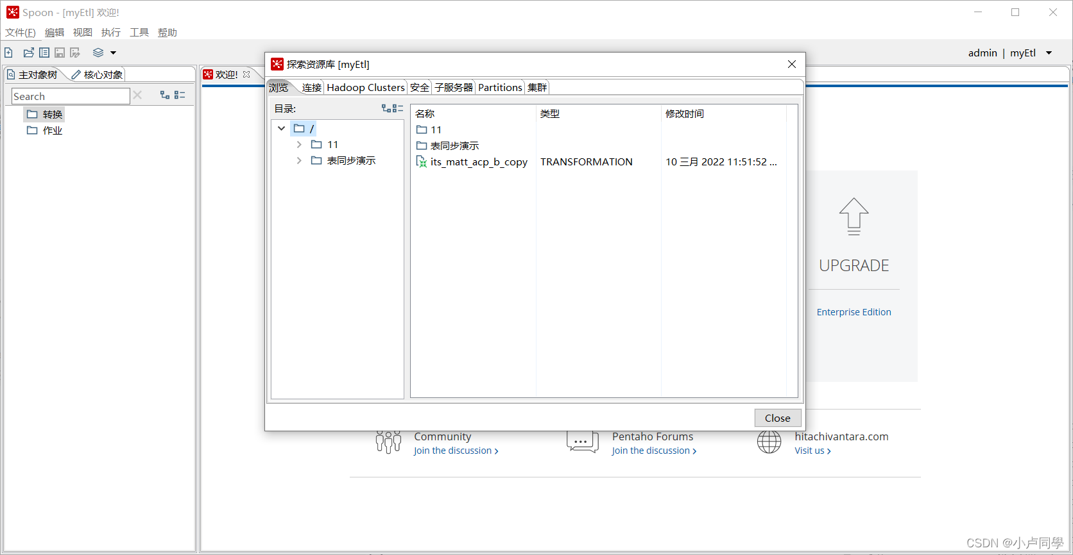Click the Community people icon
1073x555 pixels.
tap(388, 442)
